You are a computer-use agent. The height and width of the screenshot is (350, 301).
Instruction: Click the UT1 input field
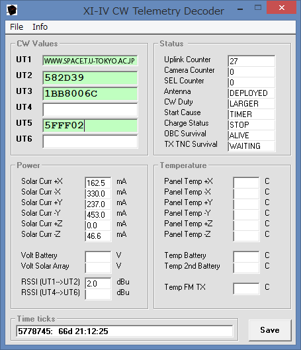pyautogui.click(x=90, y=61)
